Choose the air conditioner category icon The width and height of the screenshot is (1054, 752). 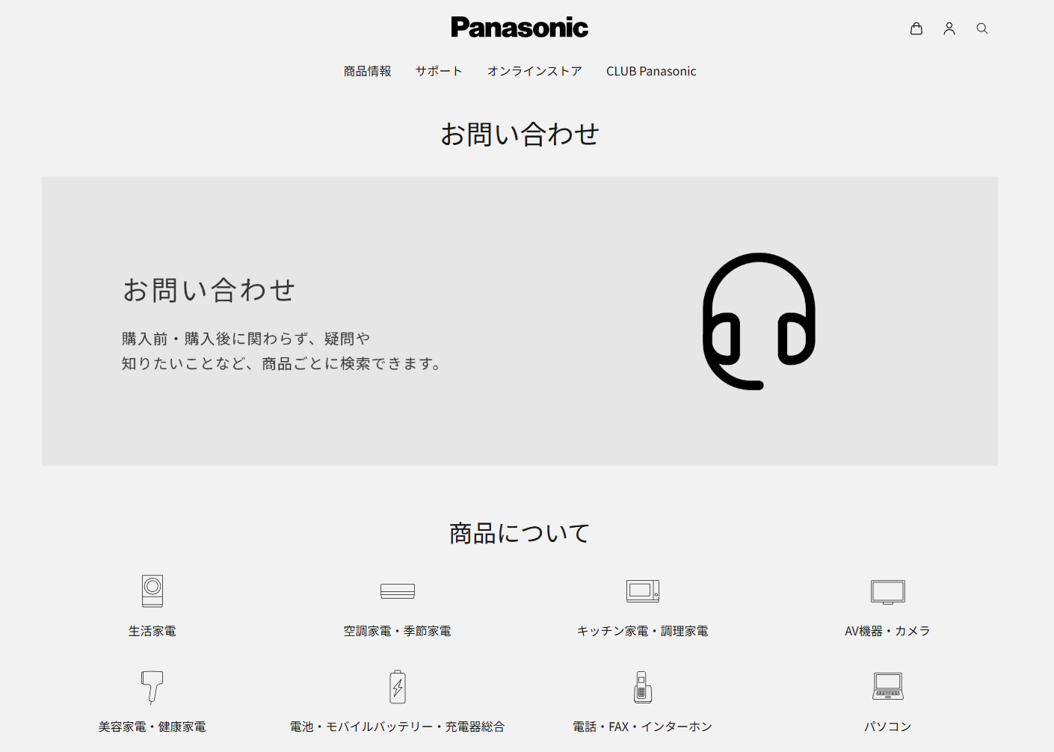(398, 591)
